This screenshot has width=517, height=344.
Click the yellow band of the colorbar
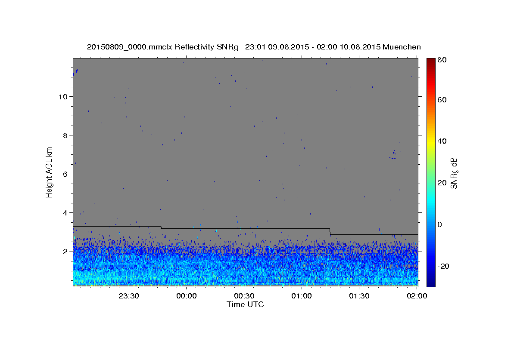click(431, 142)
